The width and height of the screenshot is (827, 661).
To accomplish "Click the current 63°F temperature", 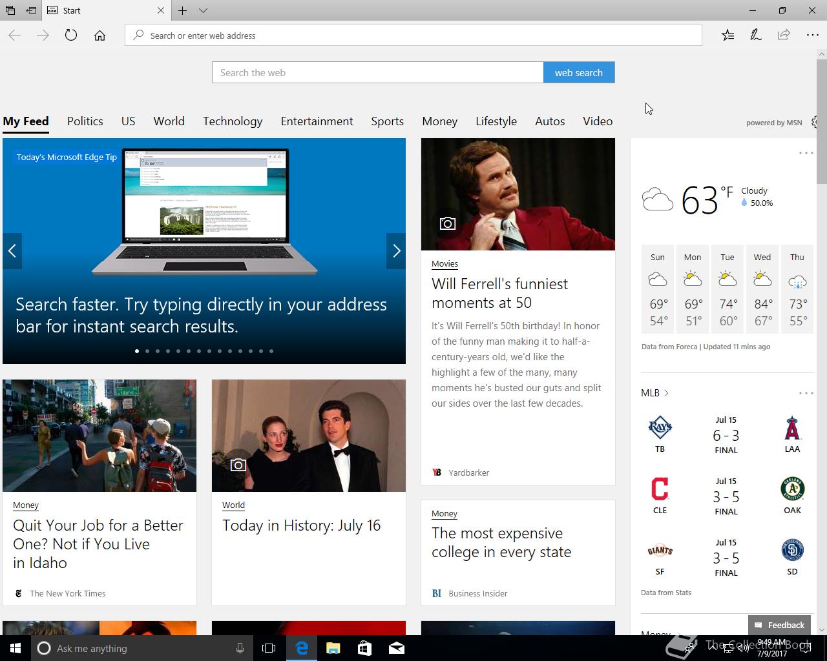I will (707, 199).
